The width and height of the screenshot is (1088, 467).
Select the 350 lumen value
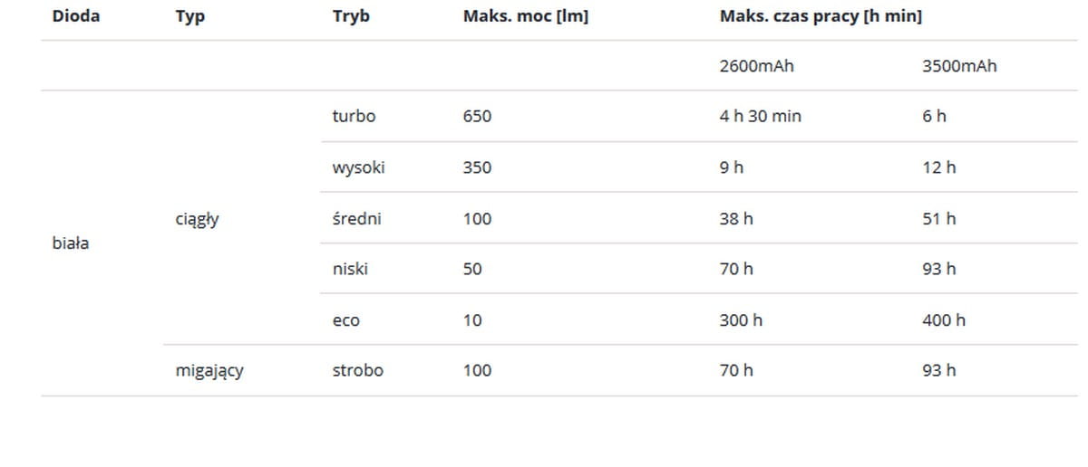477,167
